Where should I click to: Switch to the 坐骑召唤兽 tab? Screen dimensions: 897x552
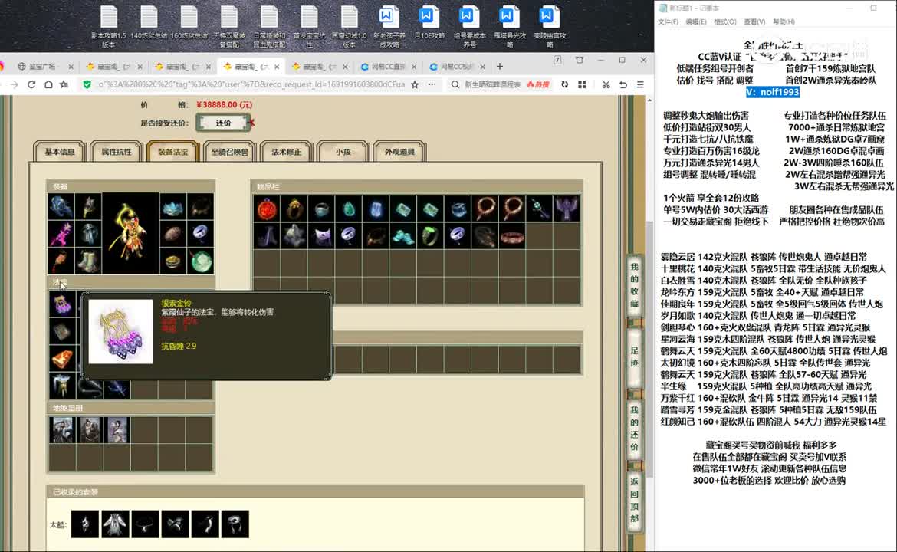[x=229, y=152]
